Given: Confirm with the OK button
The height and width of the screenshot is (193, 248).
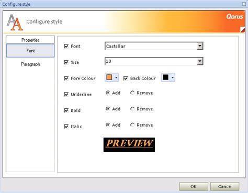Looking at the screenshot, I should 194,187.
